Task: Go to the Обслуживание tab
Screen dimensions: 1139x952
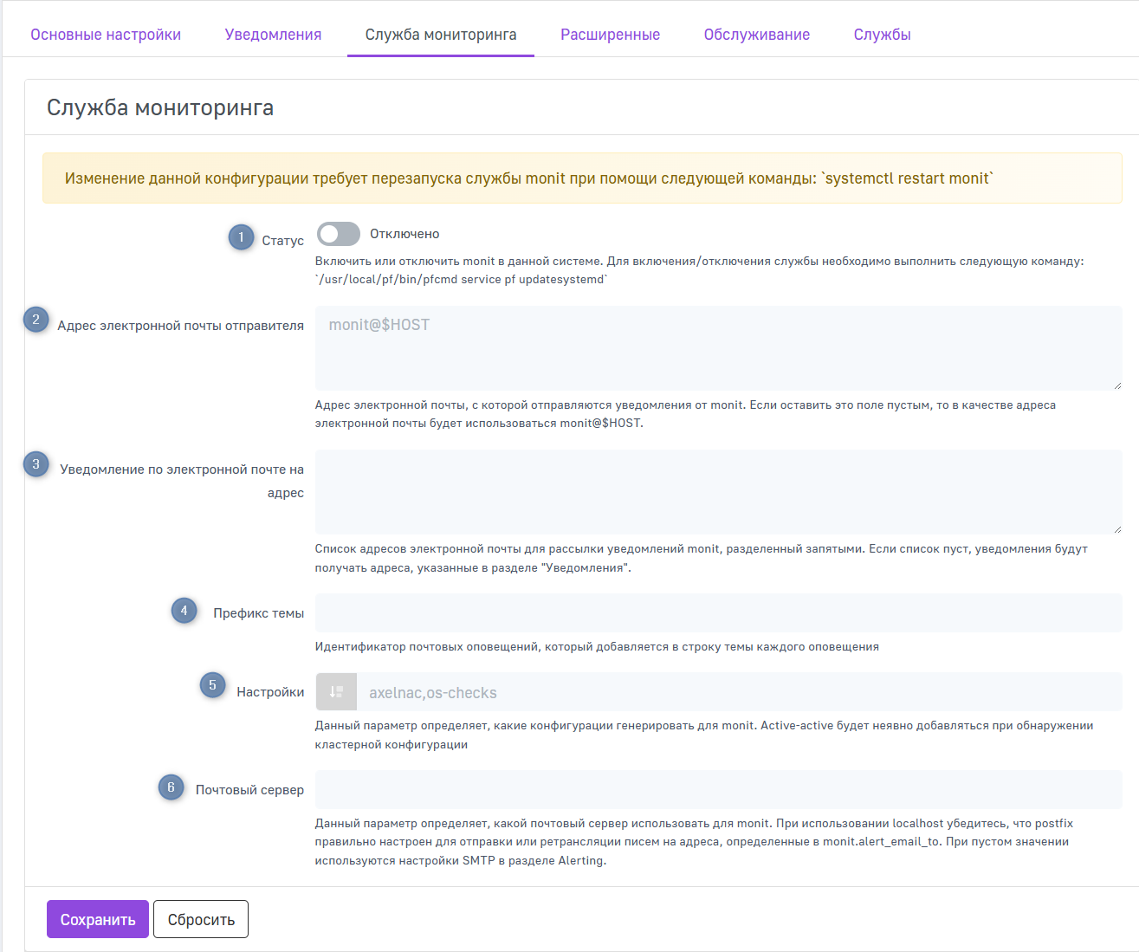Action: 756,35
